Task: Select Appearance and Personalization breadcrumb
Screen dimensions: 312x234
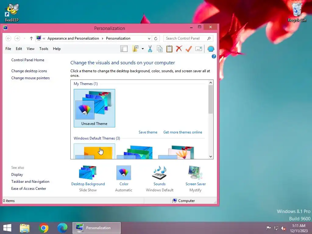Action: 73,38
